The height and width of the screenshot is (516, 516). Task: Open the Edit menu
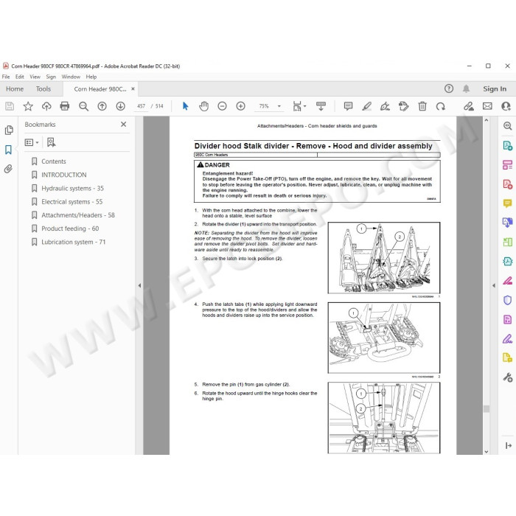pyautogui.click(x=20, y=77)
